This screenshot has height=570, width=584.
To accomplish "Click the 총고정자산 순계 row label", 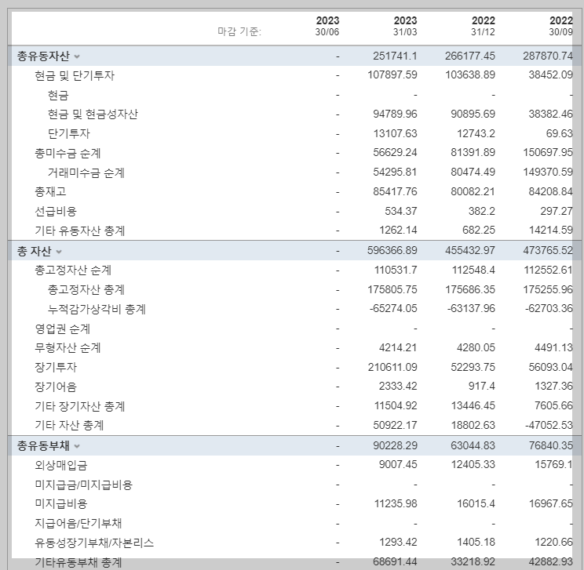I will point(73,270).
